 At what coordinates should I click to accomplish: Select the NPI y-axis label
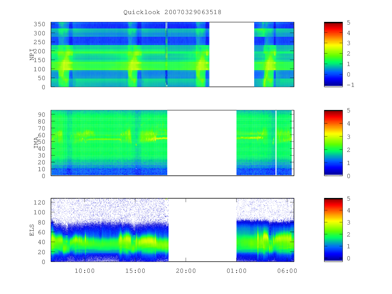tap(32, 54)
